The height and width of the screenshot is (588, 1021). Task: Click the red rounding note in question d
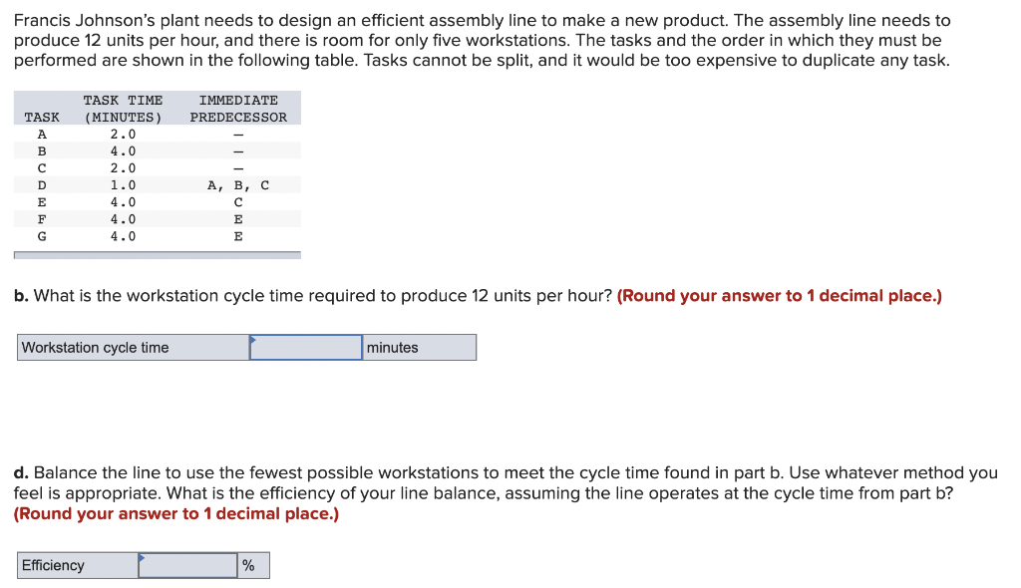click(x=176, y=514)
